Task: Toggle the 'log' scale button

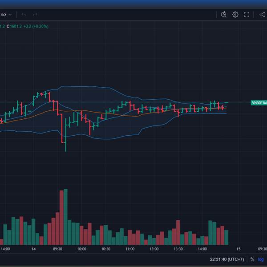Action: click(260, 259)
